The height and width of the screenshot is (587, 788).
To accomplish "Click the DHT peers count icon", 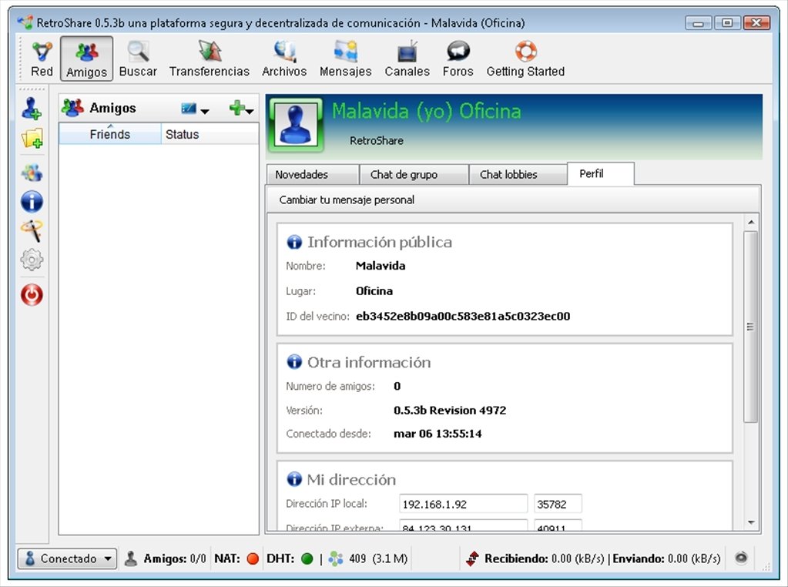I will point(336,558).
